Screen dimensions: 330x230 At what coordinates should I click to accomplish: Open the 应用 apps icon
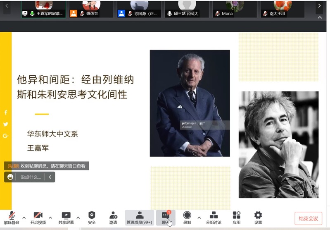click(x=236, y=218)
